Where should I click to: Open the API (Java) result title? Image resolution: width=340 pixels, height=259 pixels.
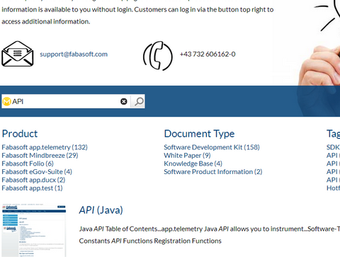tap(101, 210)
